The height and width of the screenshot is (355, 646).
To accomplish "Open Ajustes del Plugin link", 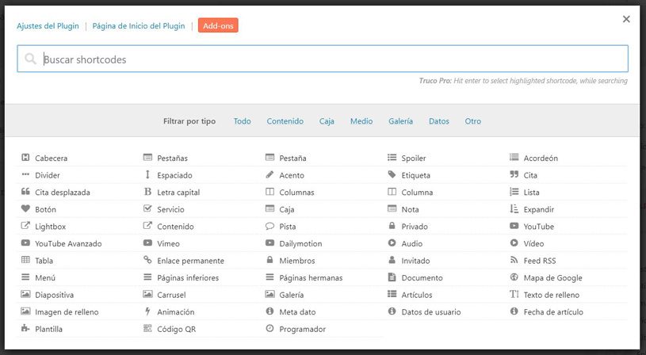I will (x=48, y=26).
